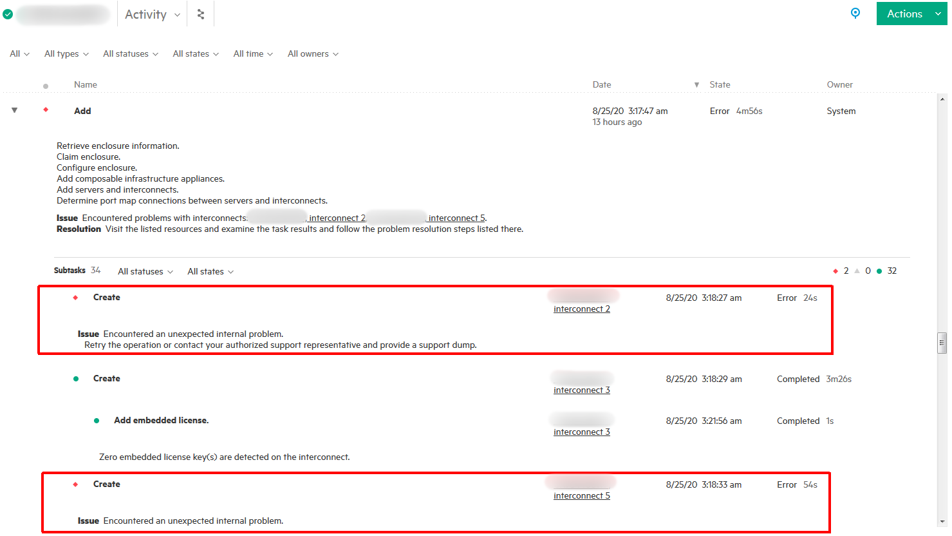
Task: Open the All time filter
Action: tap(252, 53)
